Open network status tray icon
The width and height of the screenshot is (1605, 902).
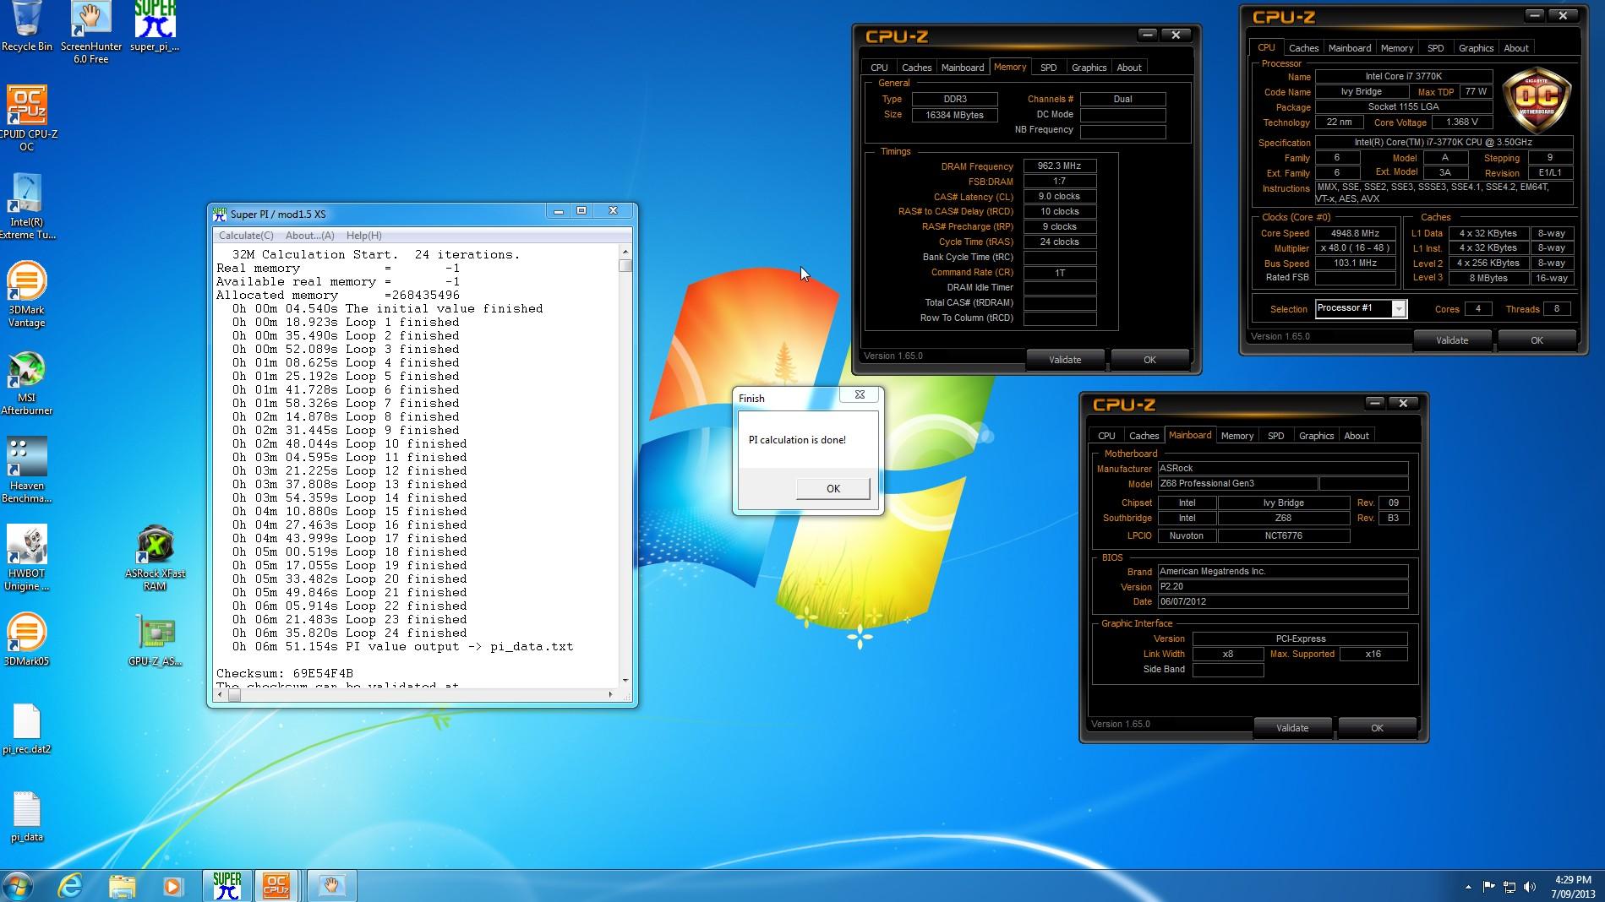coord(1509,887)
